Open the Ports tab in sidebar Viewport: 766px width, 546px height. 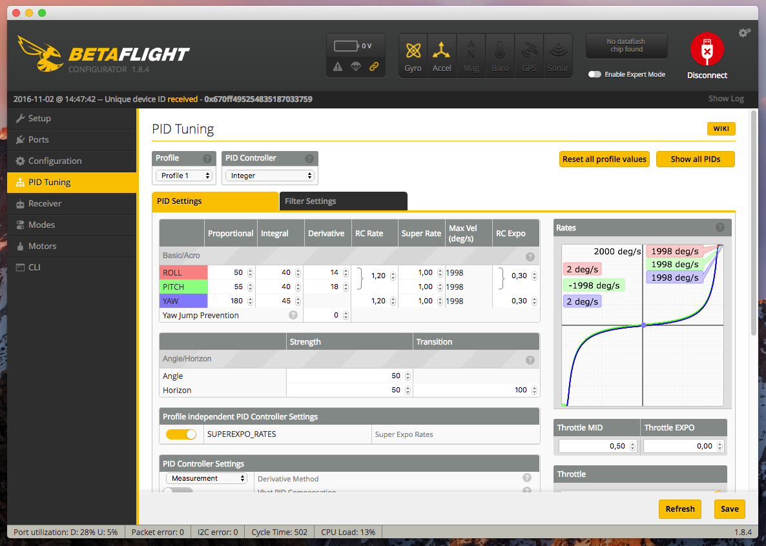pos(72,139)
